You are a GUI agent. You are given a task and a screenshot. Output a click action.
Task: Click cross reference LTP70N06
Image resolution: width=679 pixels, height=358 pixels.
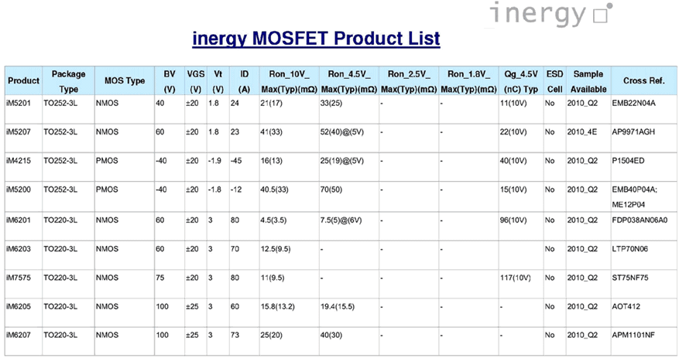[629, 249]
